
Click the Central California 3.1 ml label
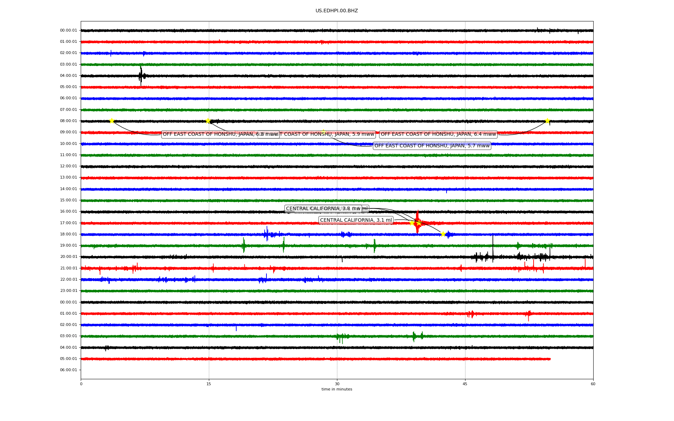[x=356, y=220]
